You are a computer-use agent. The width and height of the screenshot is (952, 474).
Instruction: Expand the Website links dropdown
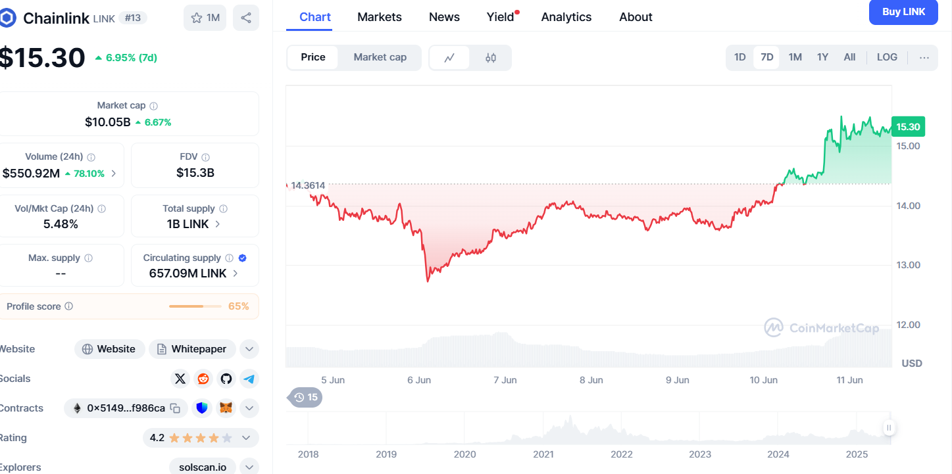click(249, 349)
